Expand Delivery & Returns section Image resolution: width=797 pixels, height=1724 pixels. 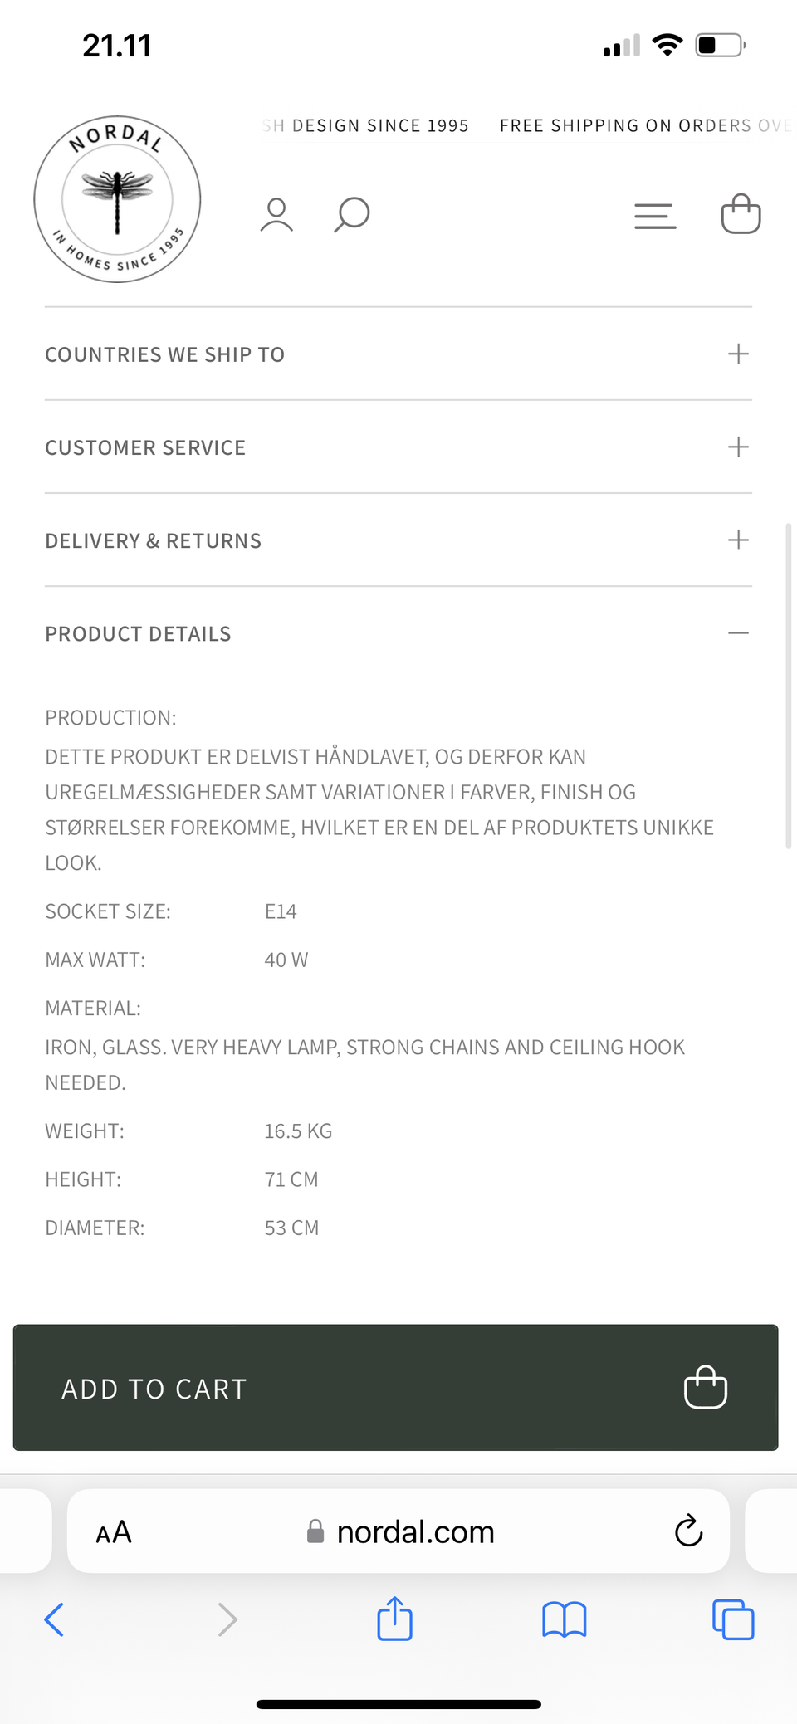(x=738, y=540)
